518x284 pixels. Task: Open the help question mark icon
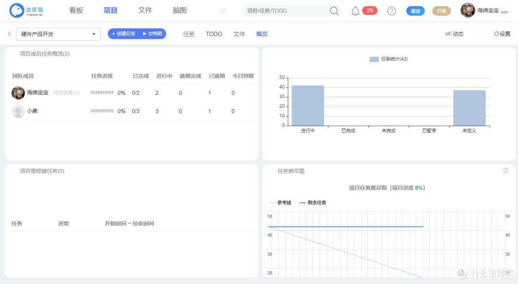click(391, 11)
